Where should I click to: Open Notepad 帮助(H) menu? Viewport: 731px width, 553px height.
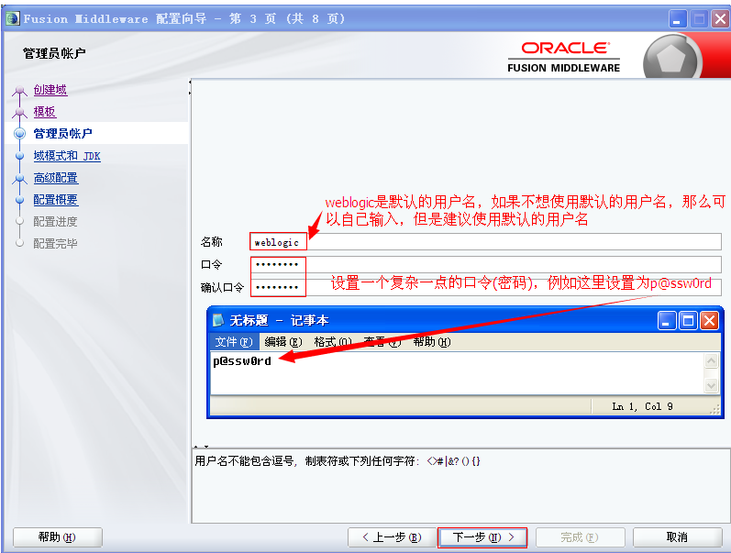[x=432, y=342]
